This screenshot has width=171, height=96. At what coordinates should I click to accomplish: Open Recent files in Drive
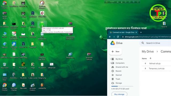point(118,71)
